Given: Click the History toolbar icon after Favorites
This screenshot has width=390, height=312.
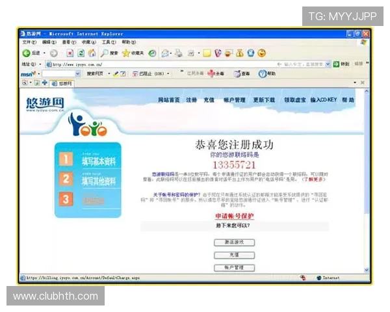Looking at the screenshot, I should [x=152, y=53].
